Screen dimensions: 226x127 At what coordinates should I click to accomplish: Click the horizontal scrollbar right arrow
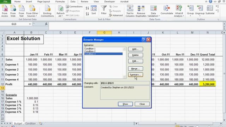coord(221,123)
